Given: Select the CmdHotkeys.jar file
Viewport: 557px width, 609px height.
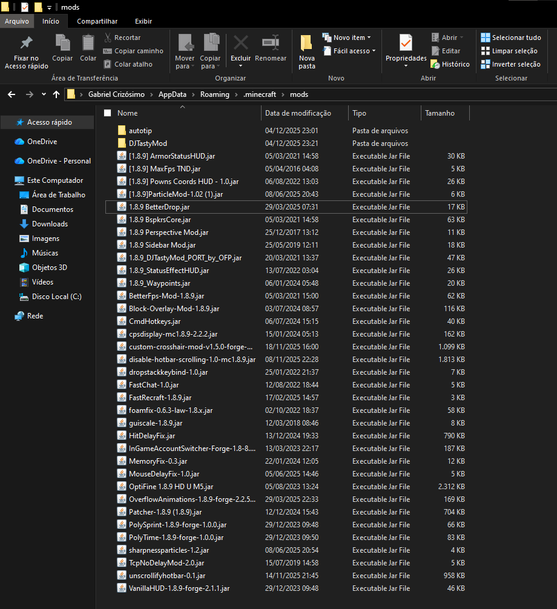Looking at the screenshot, I should [x=286, y=321].
